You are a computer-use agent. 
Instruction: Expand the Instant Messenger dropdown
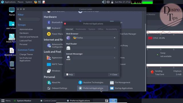(94, 58)
